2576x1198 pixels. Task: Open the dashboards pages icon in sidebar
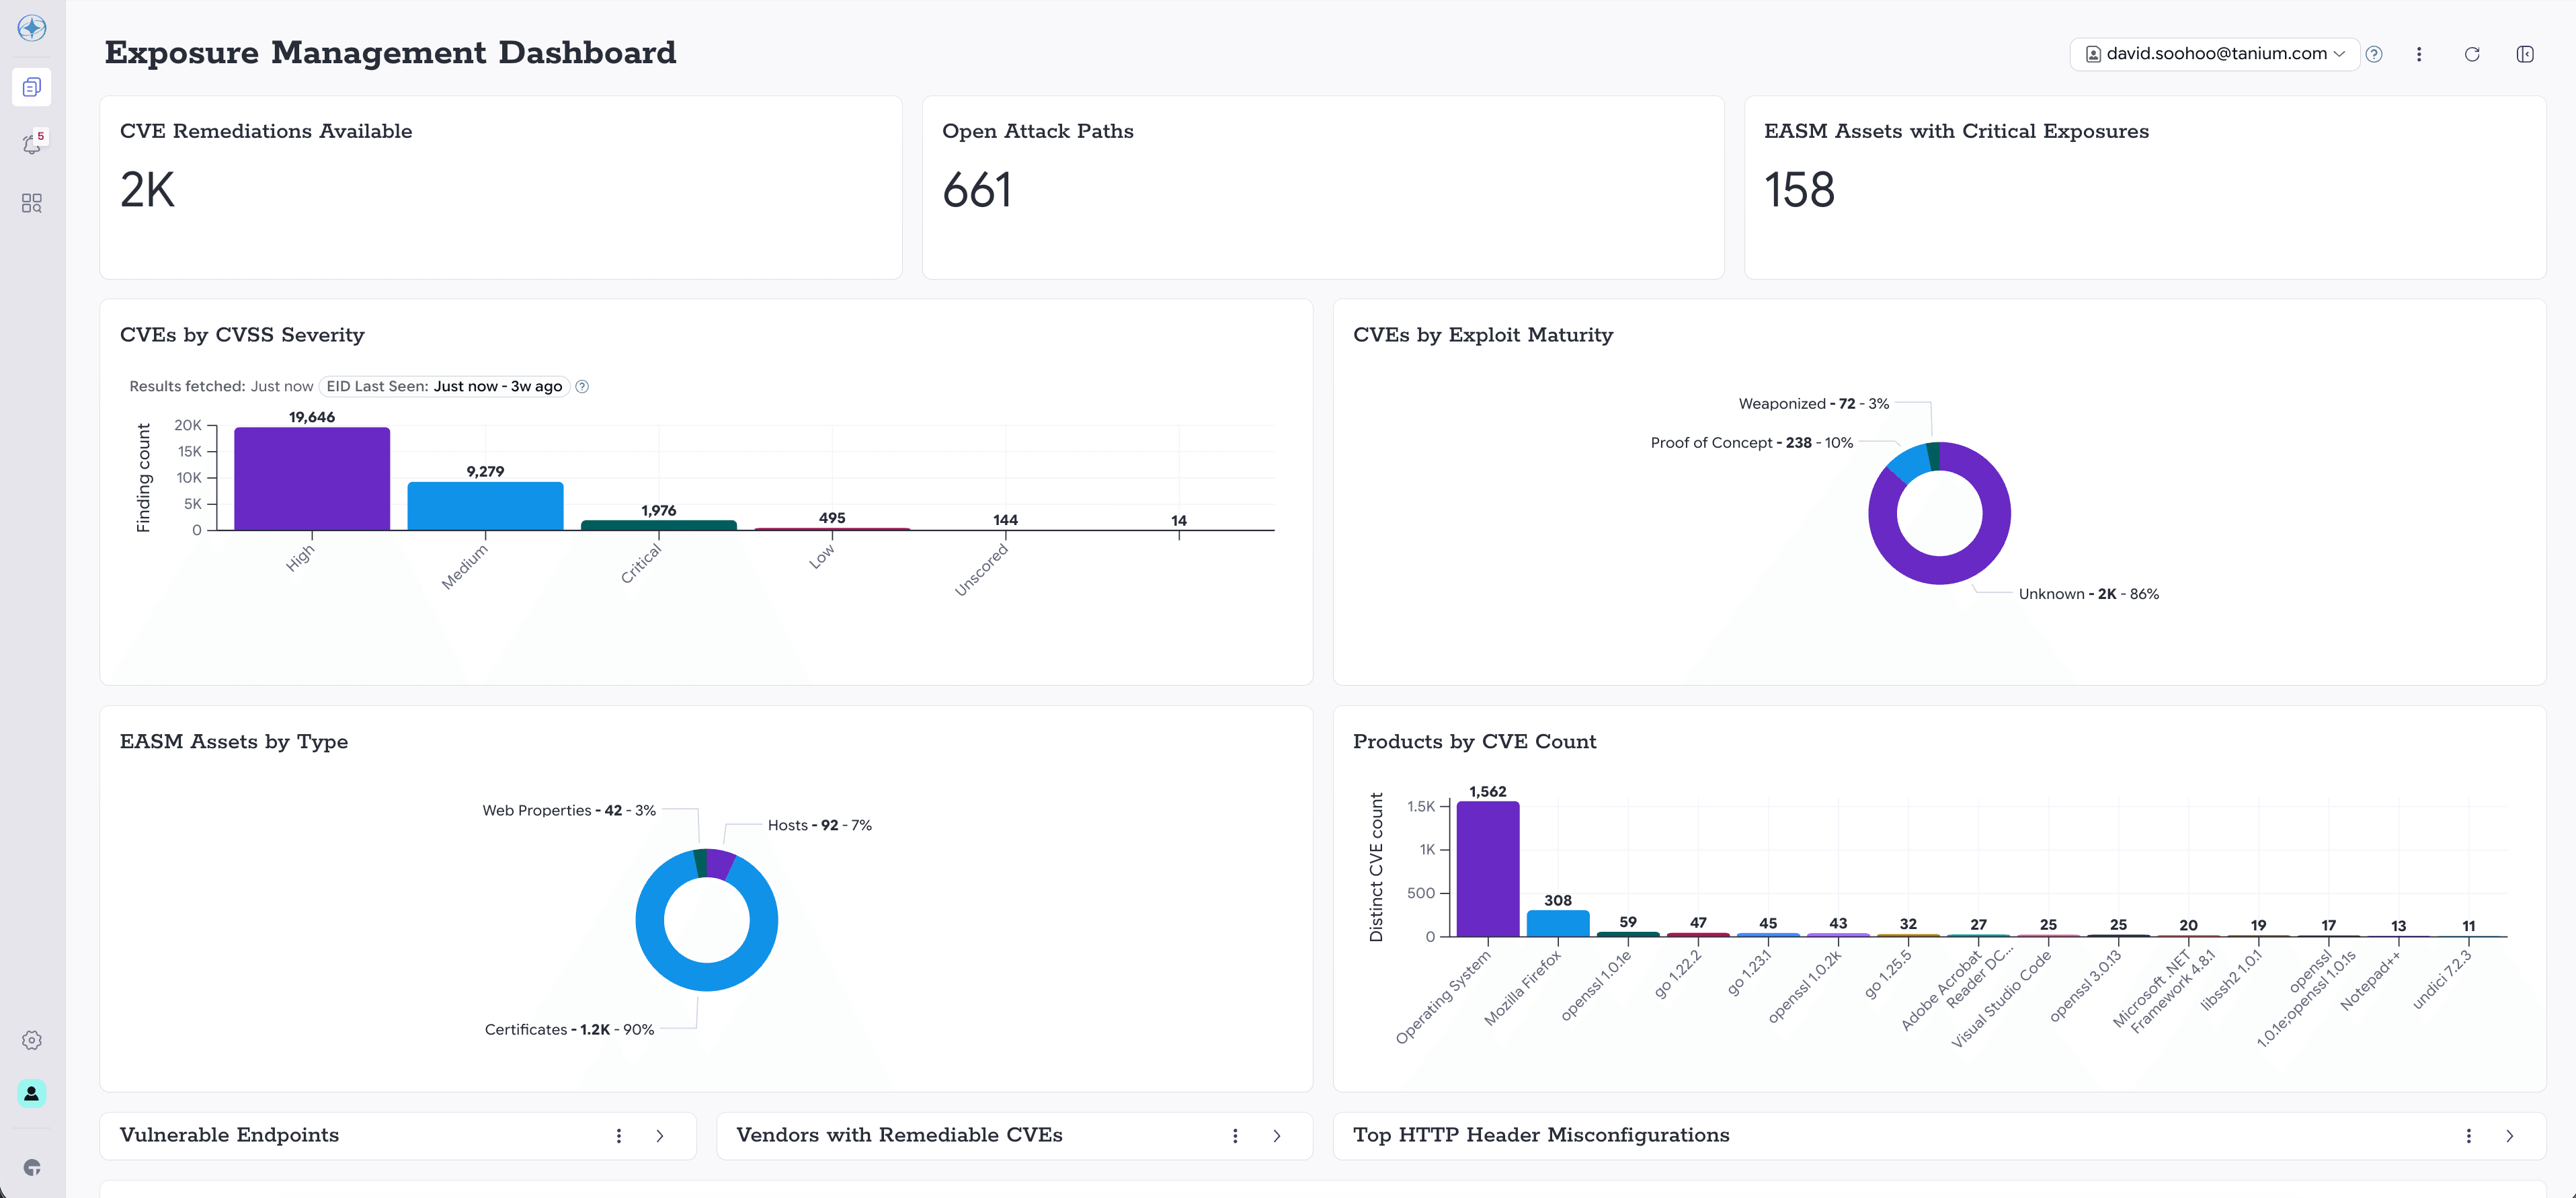[x=32, y=87]
